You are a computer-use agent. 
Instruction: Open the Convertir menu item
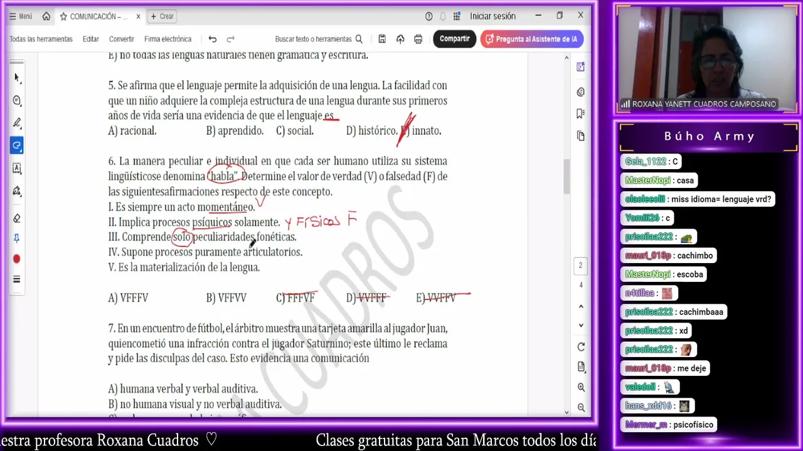click(122, 39)
